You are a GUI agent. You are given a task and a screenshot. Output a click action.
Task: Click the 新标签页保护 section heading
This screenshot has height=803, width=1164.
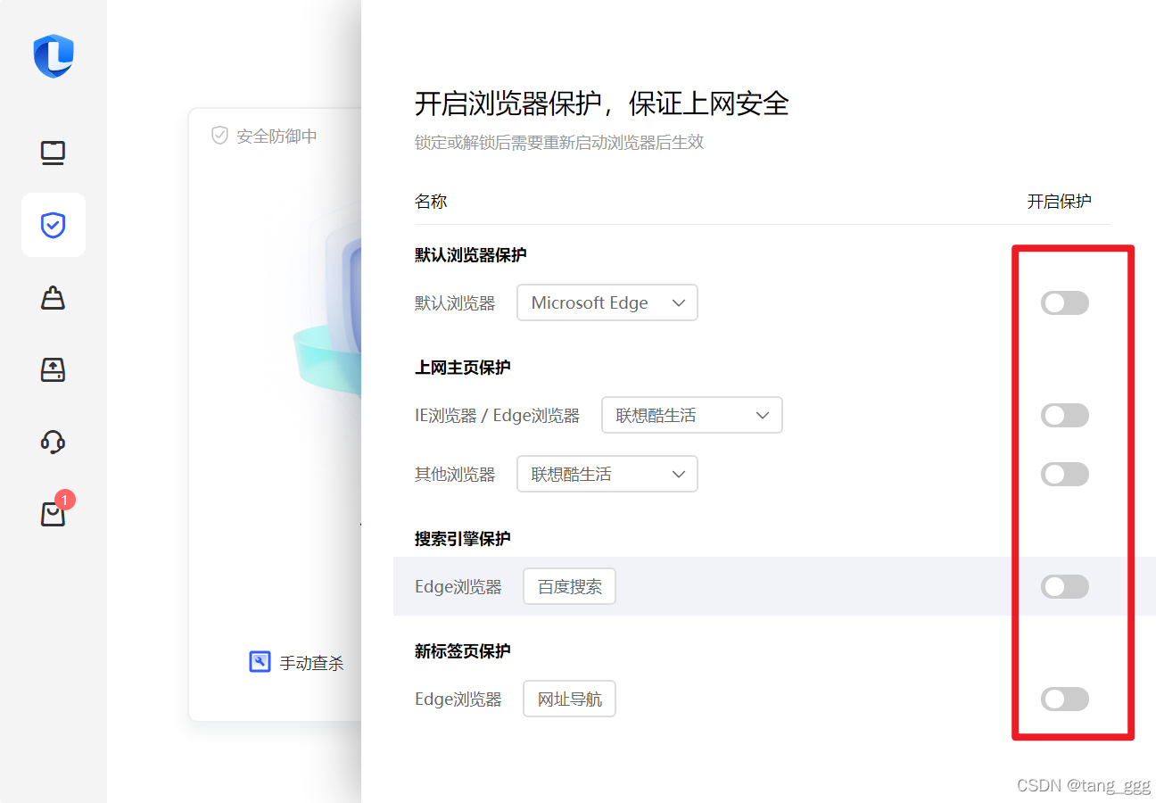pos(463,651)
